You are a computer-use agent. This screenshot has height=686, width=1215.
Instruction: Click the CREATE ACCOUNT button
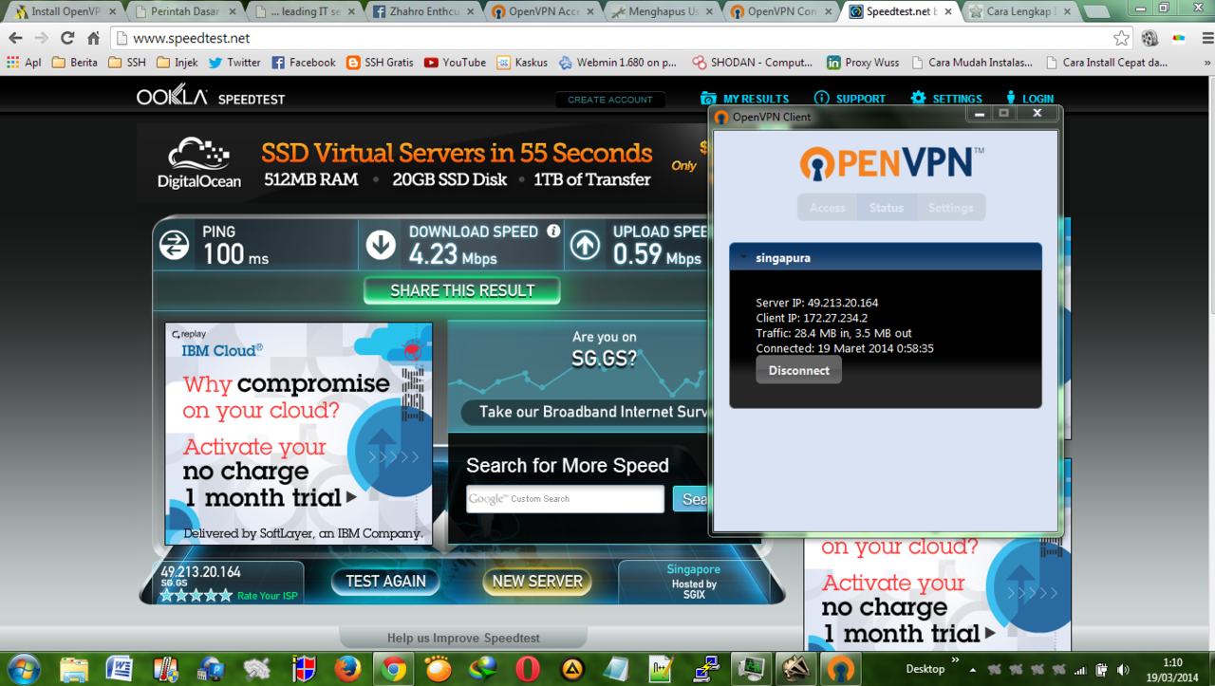pos(610,100)
